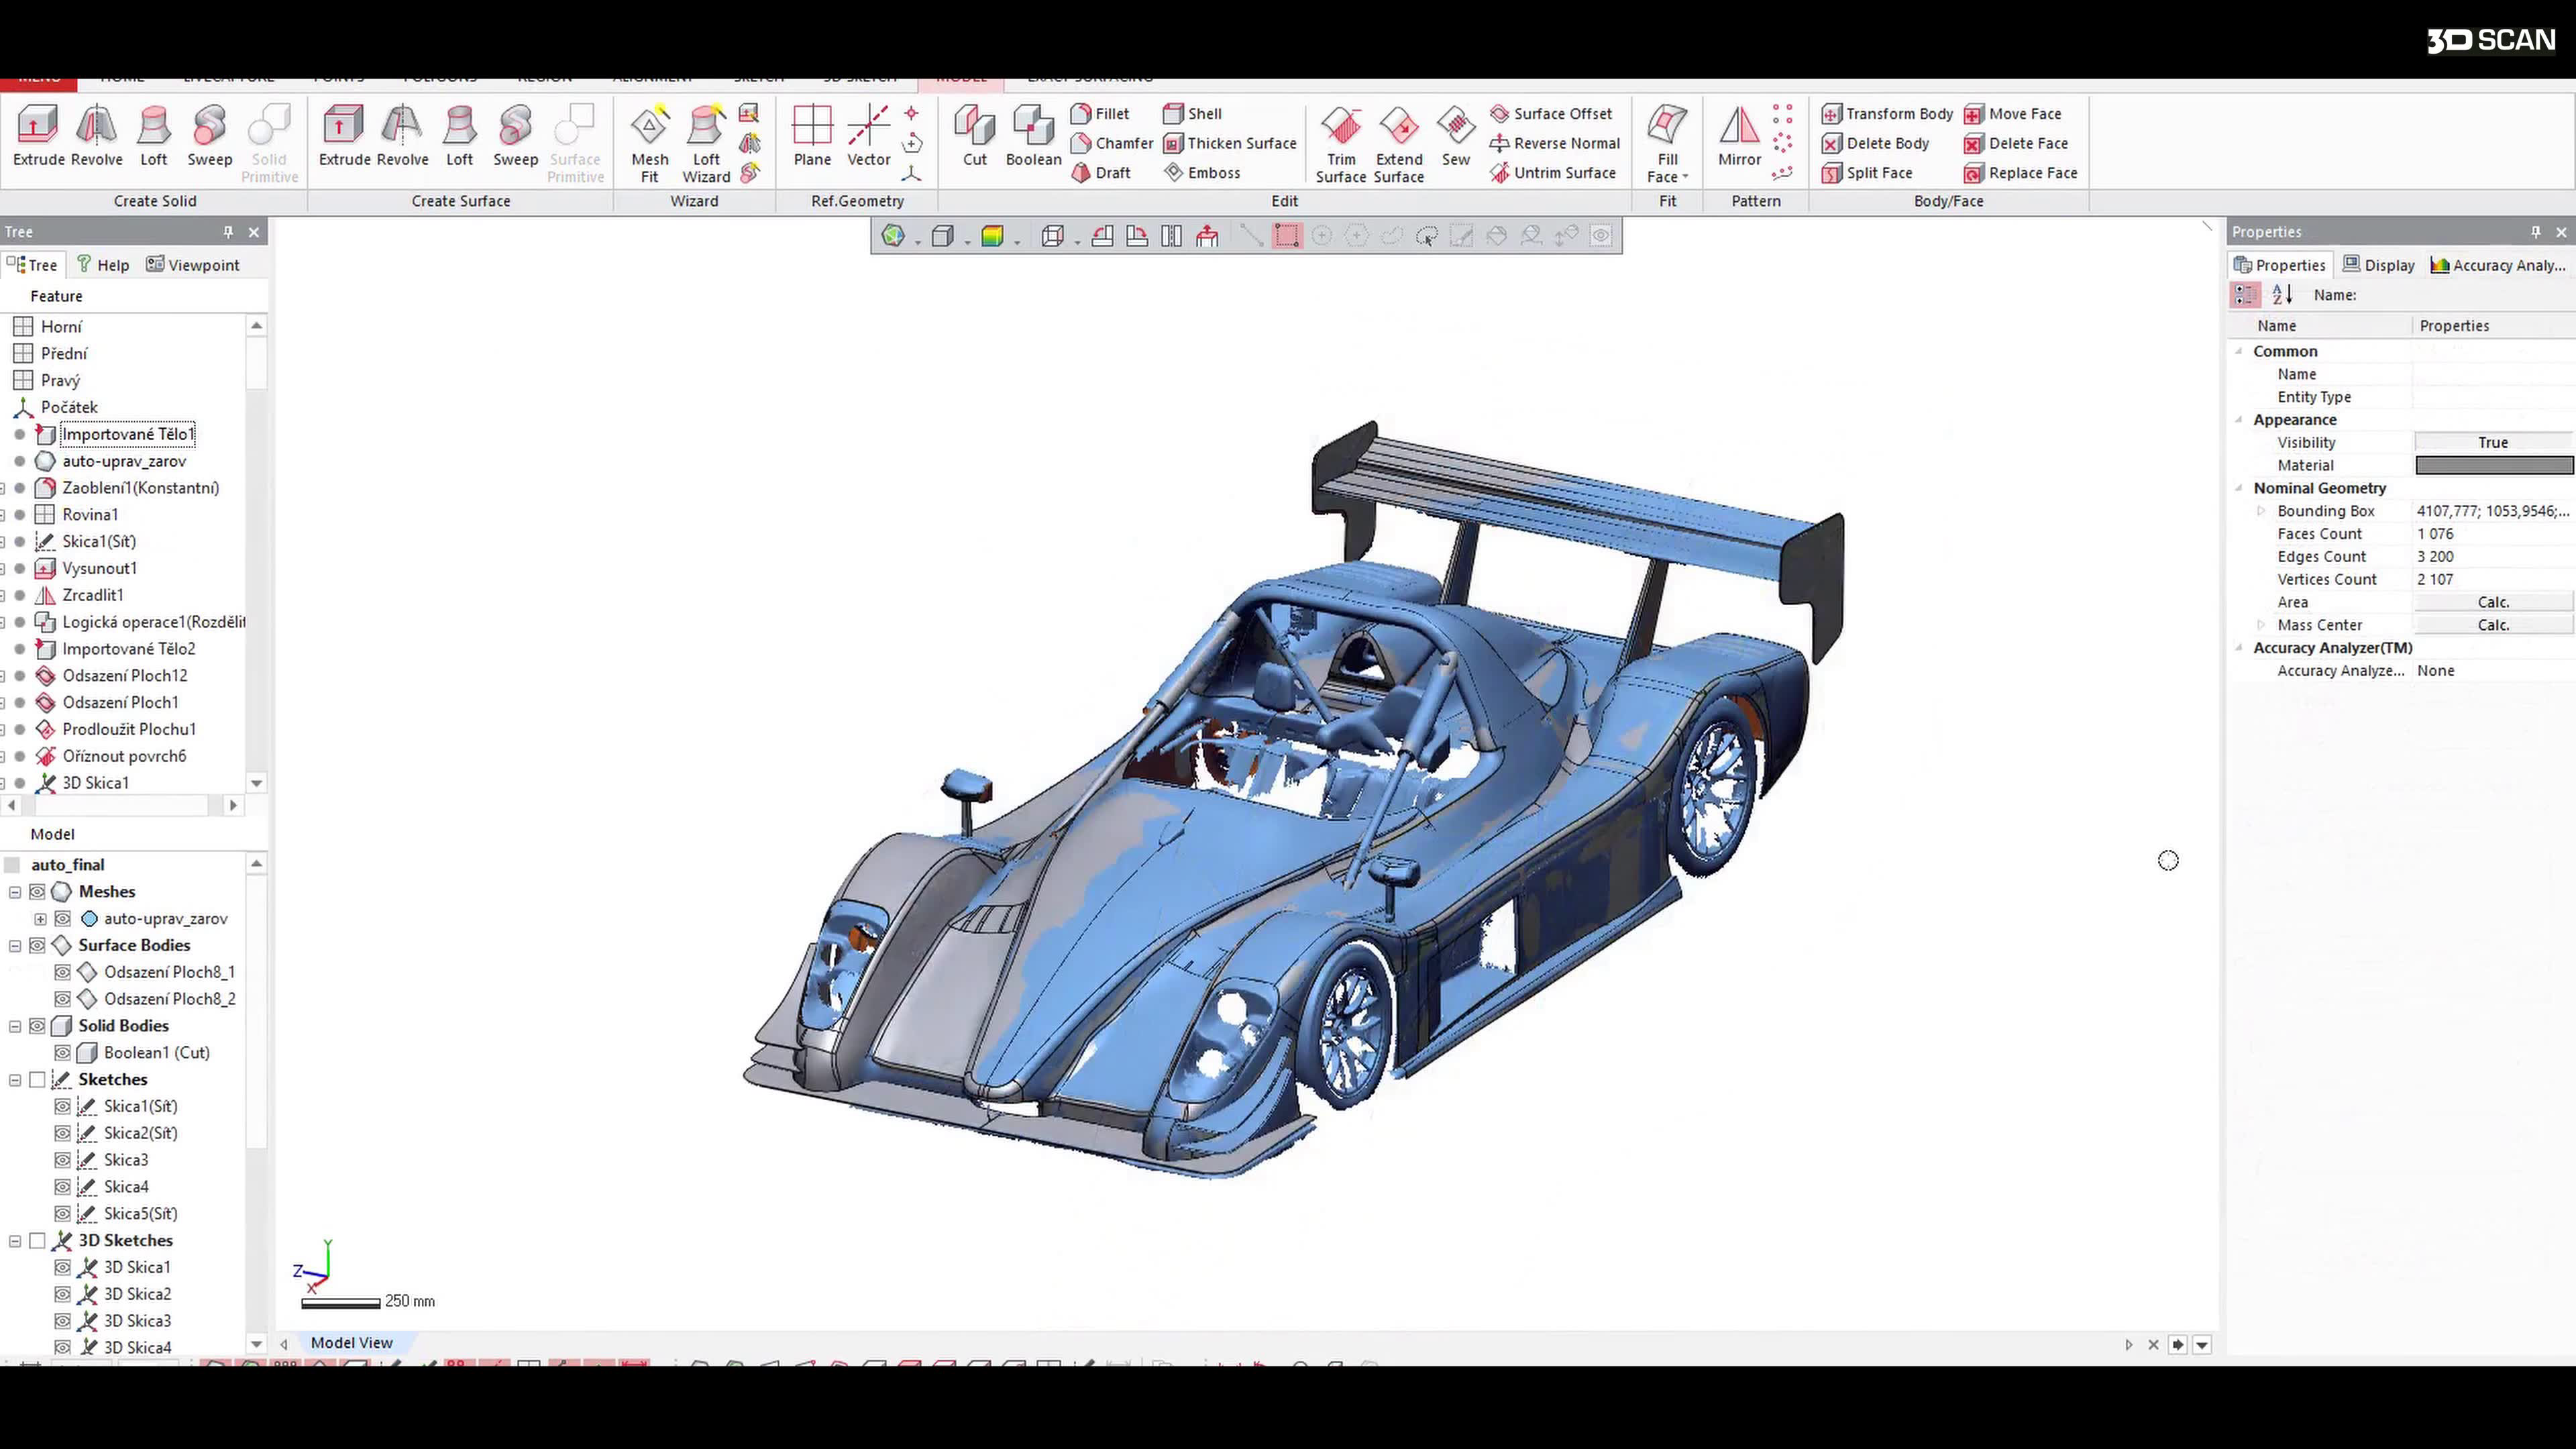Click the Sew surface tool

(x=1455, y=137)
